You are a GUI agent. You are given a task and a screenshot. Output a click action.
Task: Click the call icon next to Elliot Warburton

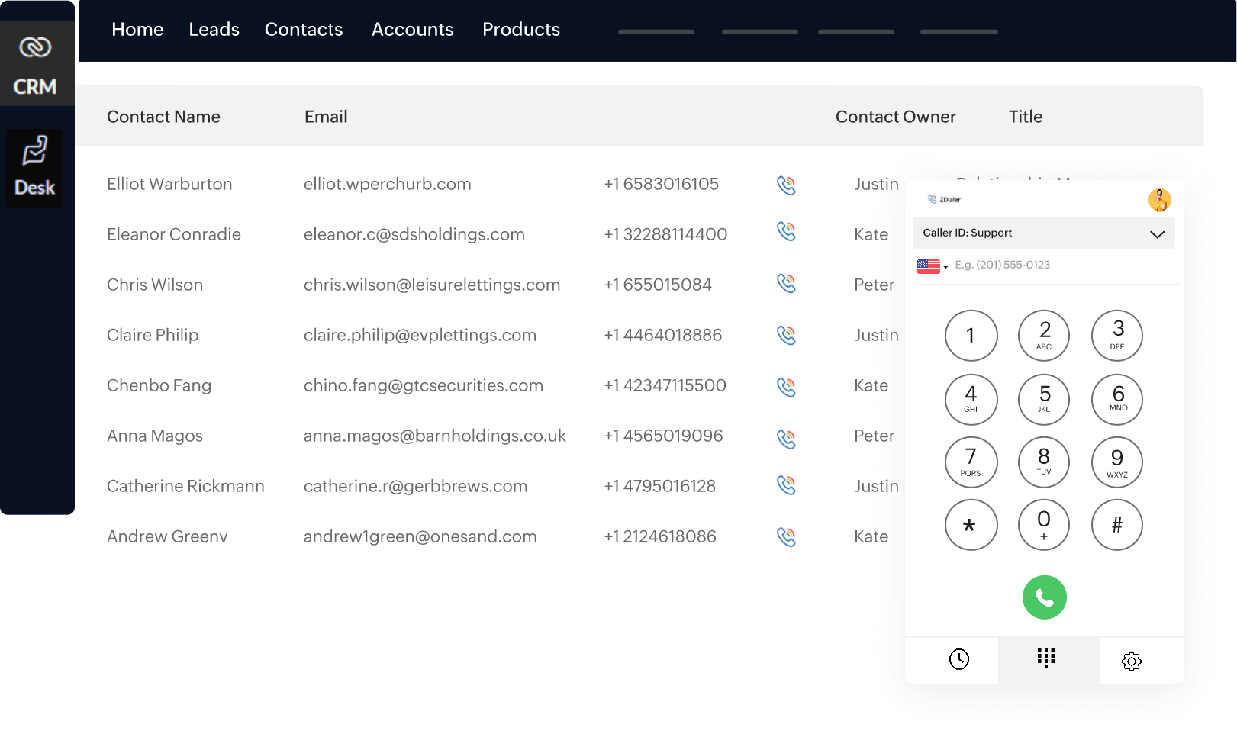[x=786, y=184]
